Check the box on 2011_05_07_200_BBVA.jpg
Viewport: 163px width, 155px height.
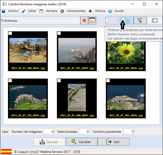(10, 33)
